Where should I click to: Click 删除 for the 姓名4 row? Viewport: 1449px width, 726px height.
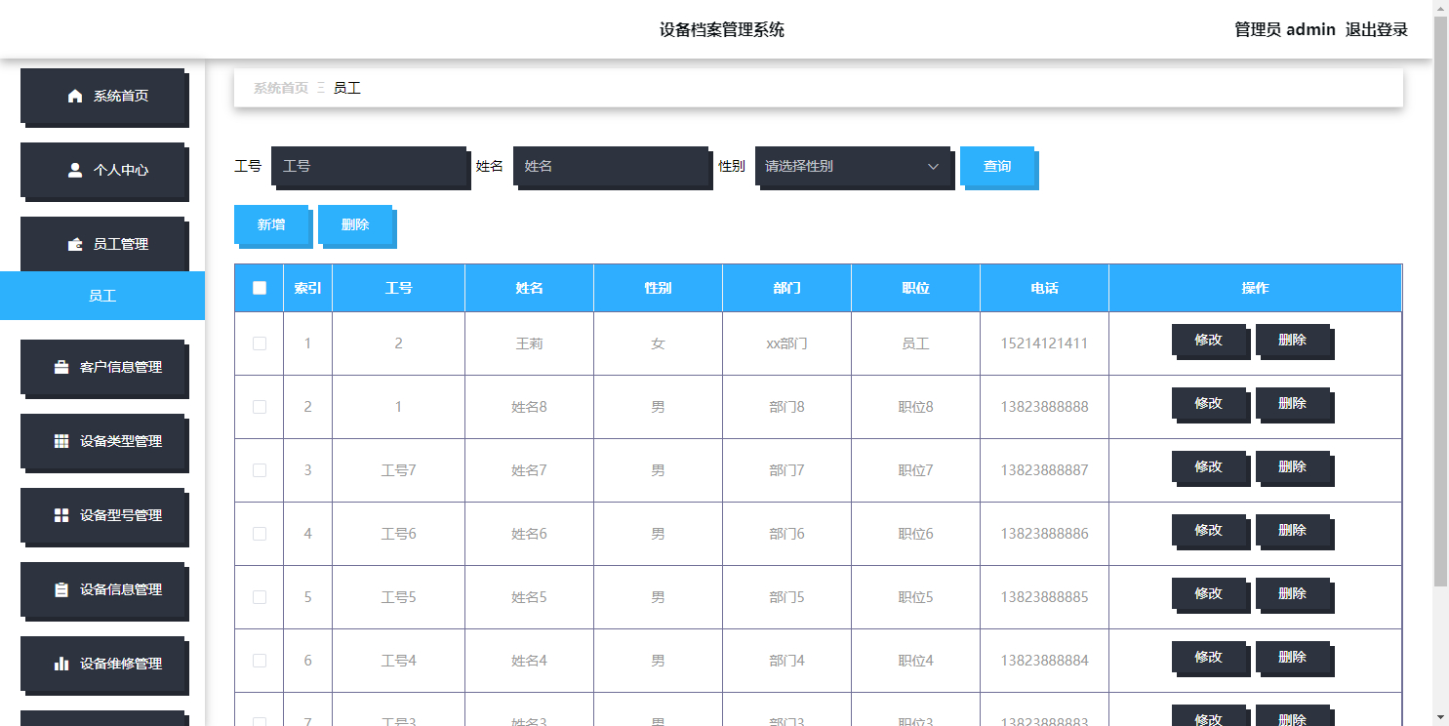1293,657
